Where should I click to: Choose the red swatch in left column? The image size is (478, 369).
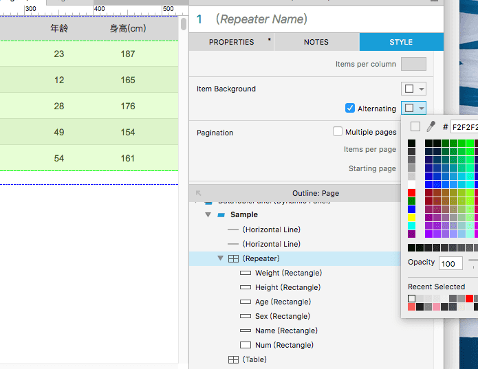click(x=411, y=192)
